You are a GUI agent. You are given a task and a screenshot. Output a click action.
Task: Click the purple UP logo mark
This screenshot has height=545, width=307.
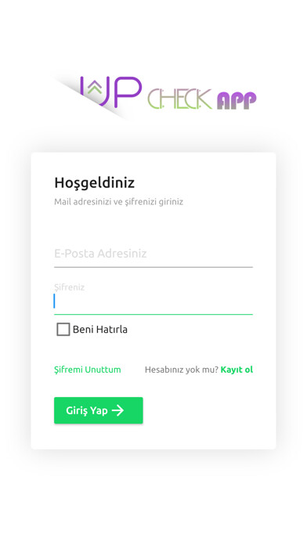(110, 92)
